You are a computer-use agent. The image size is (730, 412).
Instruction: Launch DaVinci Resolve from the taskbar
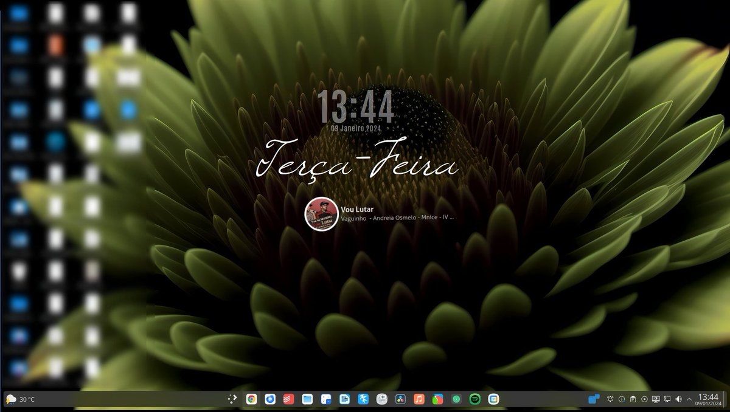(400, 399)
